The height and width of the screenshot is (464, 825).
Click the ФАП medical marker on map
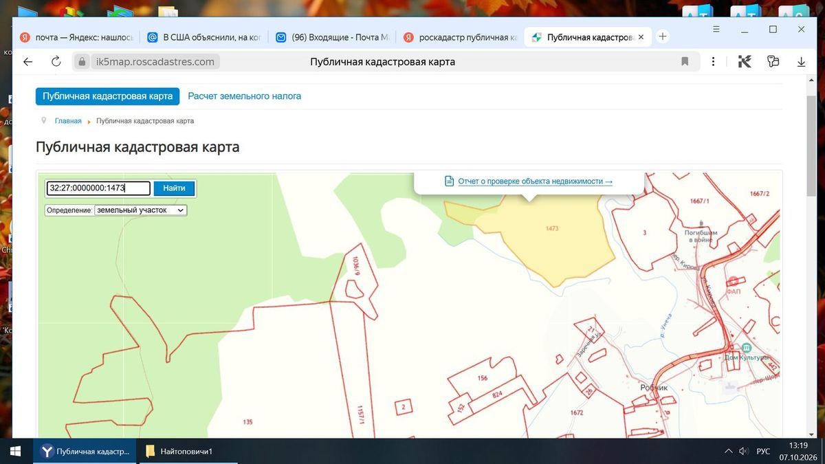[x=734, y=280]
